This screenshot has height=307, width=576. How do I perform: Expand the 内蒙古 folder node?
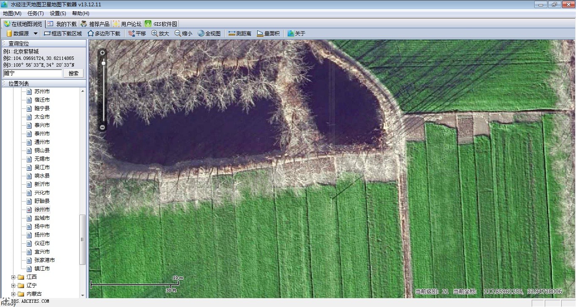pos(13,294)
